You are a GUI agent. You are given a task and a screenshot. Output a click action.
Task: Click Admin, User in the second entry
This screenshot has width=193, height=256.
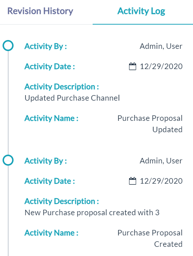coord(161,161)
